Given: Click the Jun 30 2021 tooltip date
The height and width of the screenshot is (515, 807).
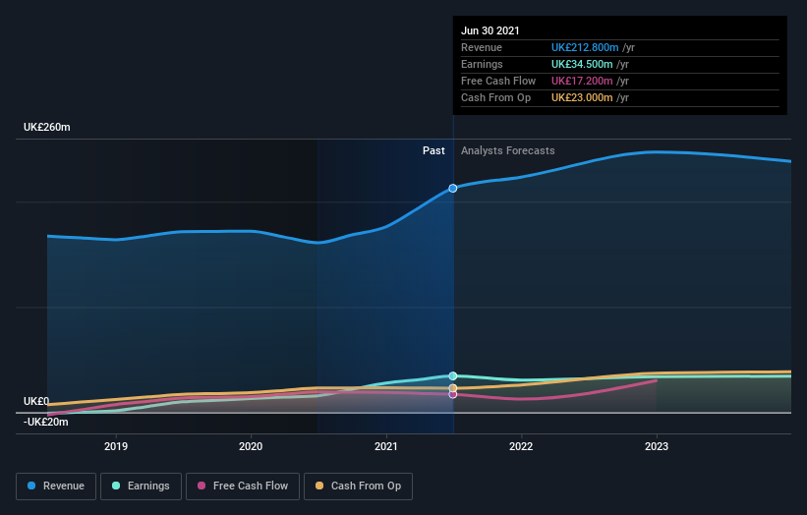Looking at the screenshot, I should (x=490, y=30).
